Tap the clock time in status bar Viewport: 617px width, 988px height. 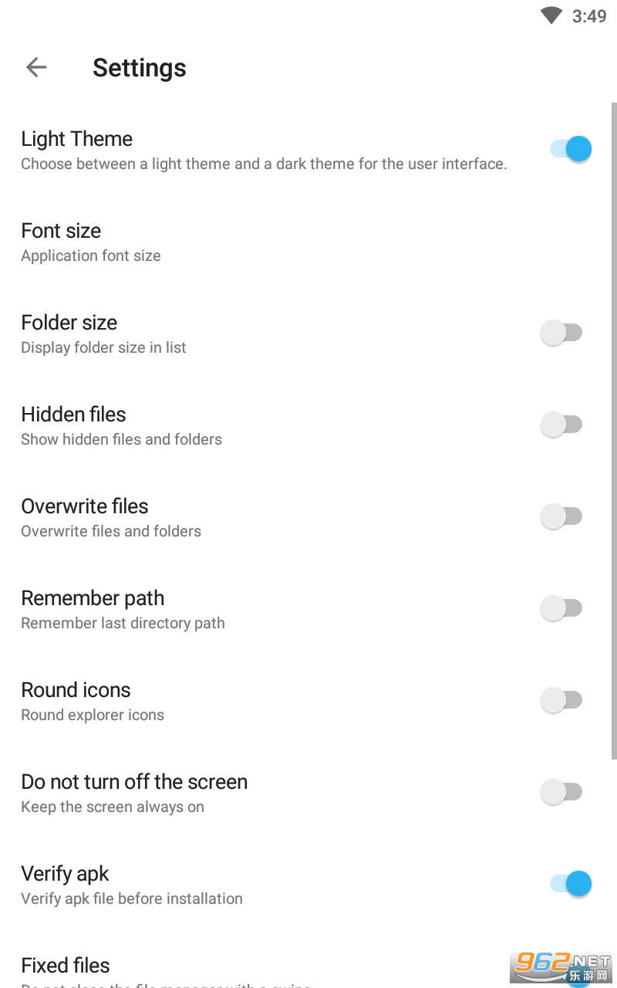tap(589, 16)
